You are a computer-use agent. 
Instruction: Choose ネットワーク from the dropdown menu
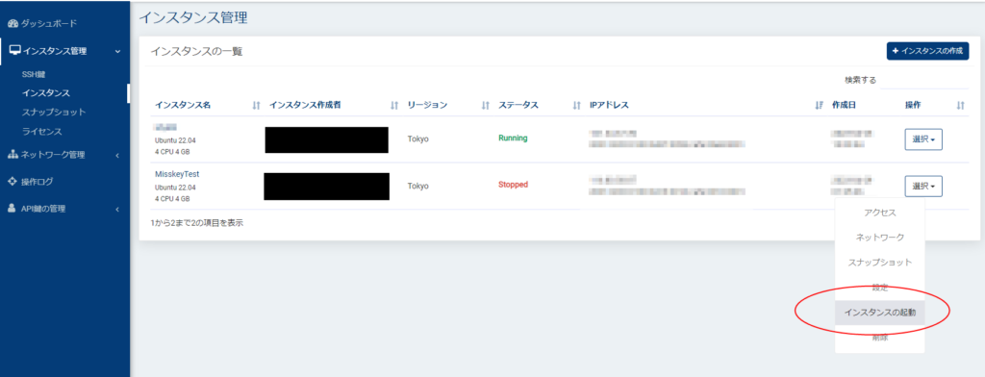point(879,238)
